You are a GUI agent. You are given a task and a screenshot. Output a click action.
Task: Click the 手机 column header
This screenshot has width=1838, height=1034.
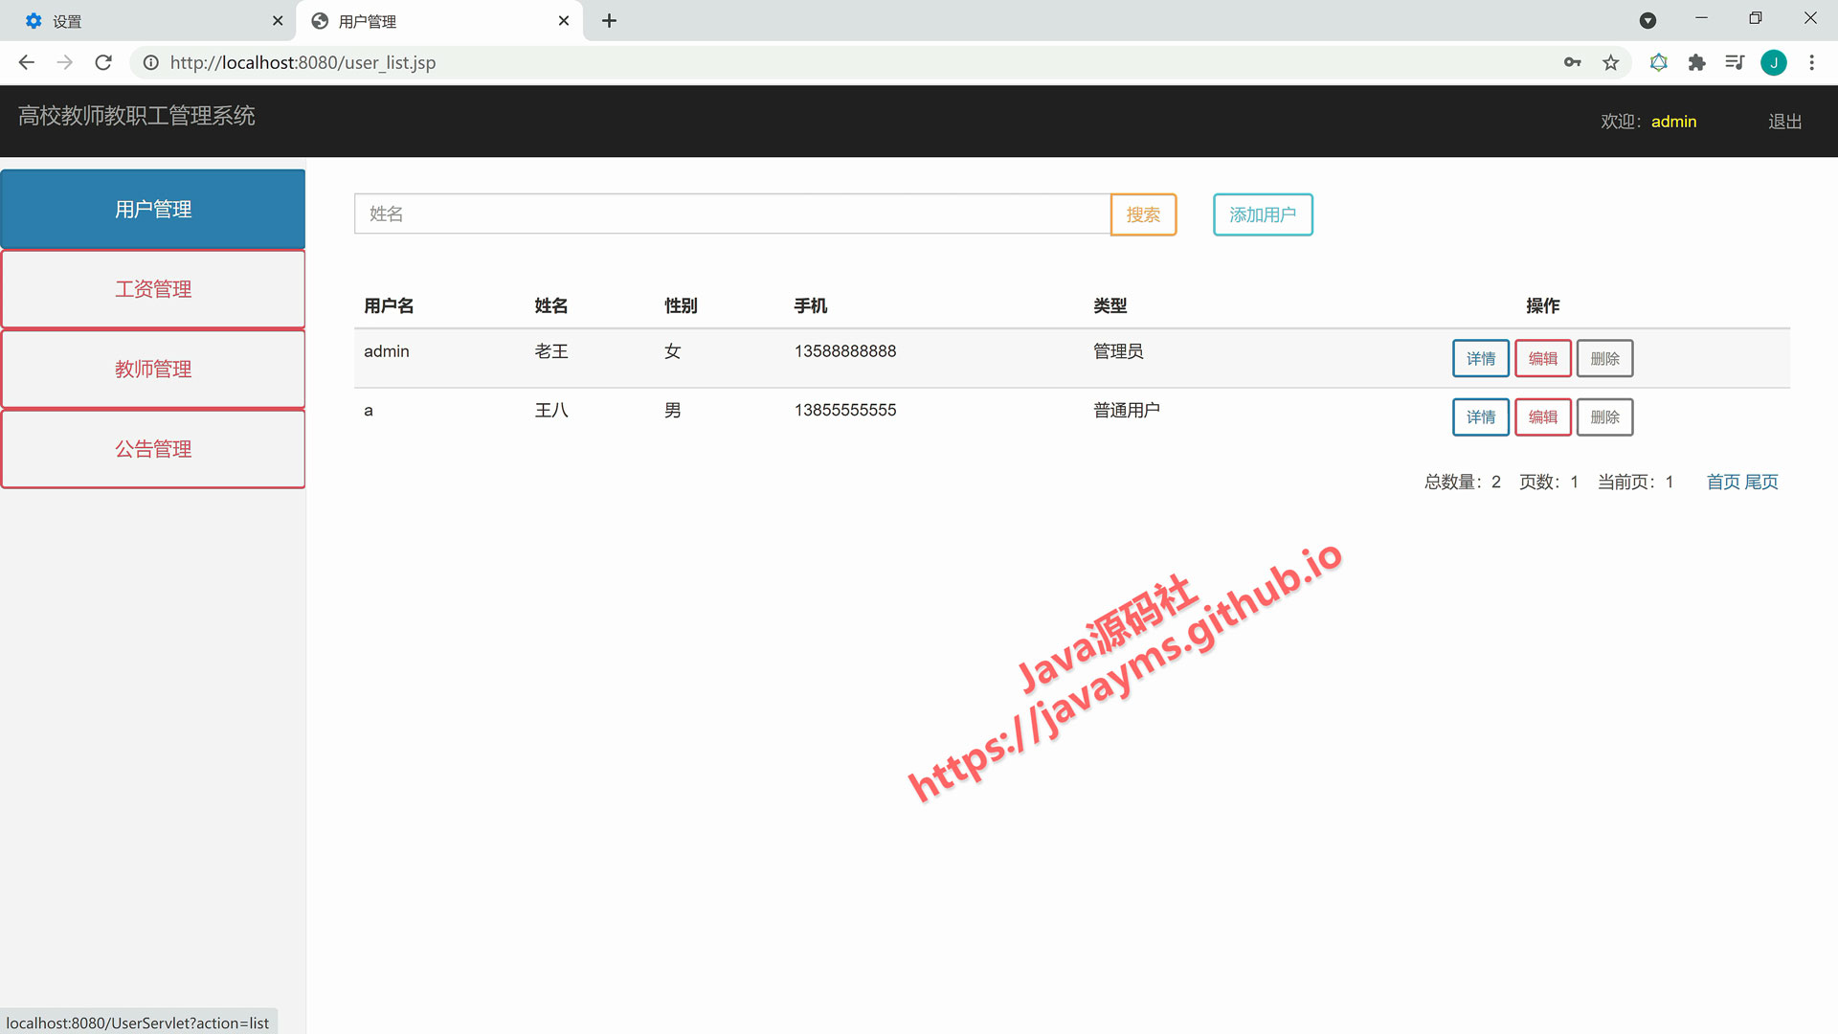coord(810,305)
